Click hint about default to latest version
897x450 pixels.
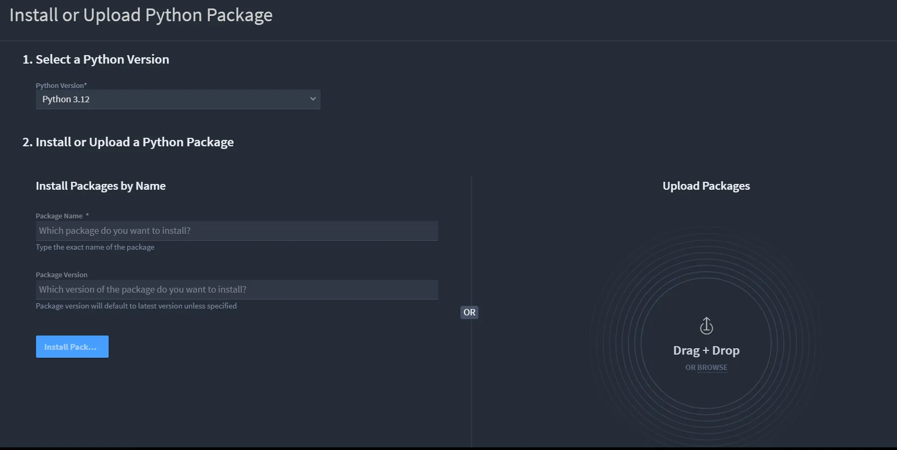click(136, 306)
